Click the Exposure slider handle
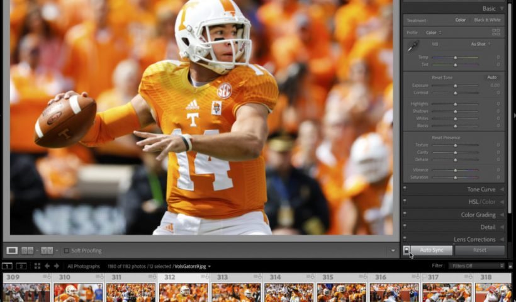 455,85
